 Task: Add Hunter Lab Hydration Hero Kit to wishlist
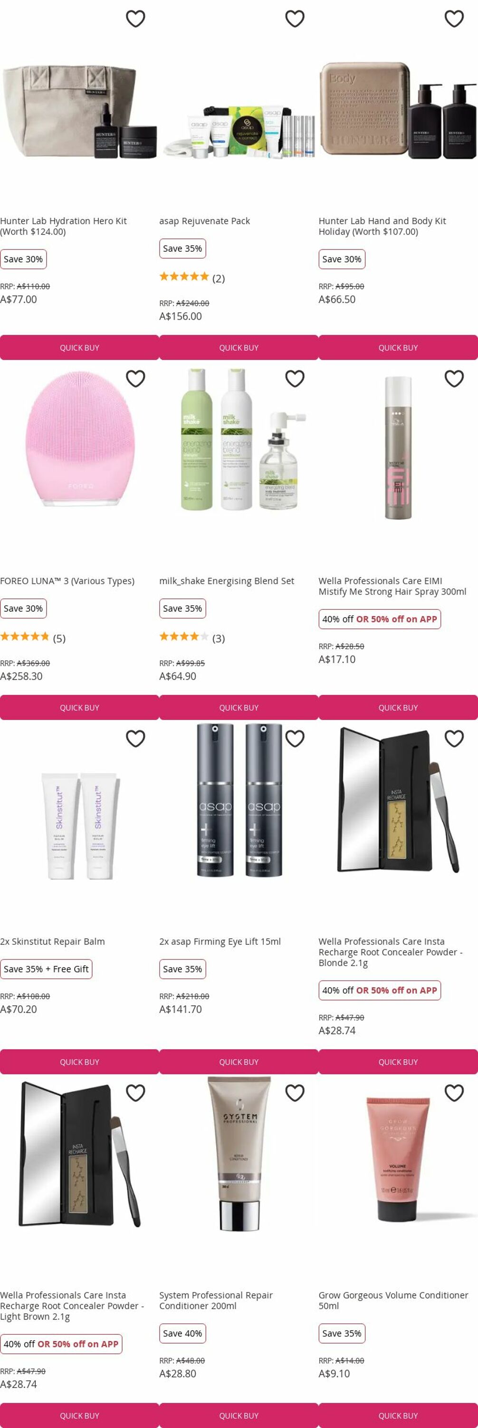(135, 18)
